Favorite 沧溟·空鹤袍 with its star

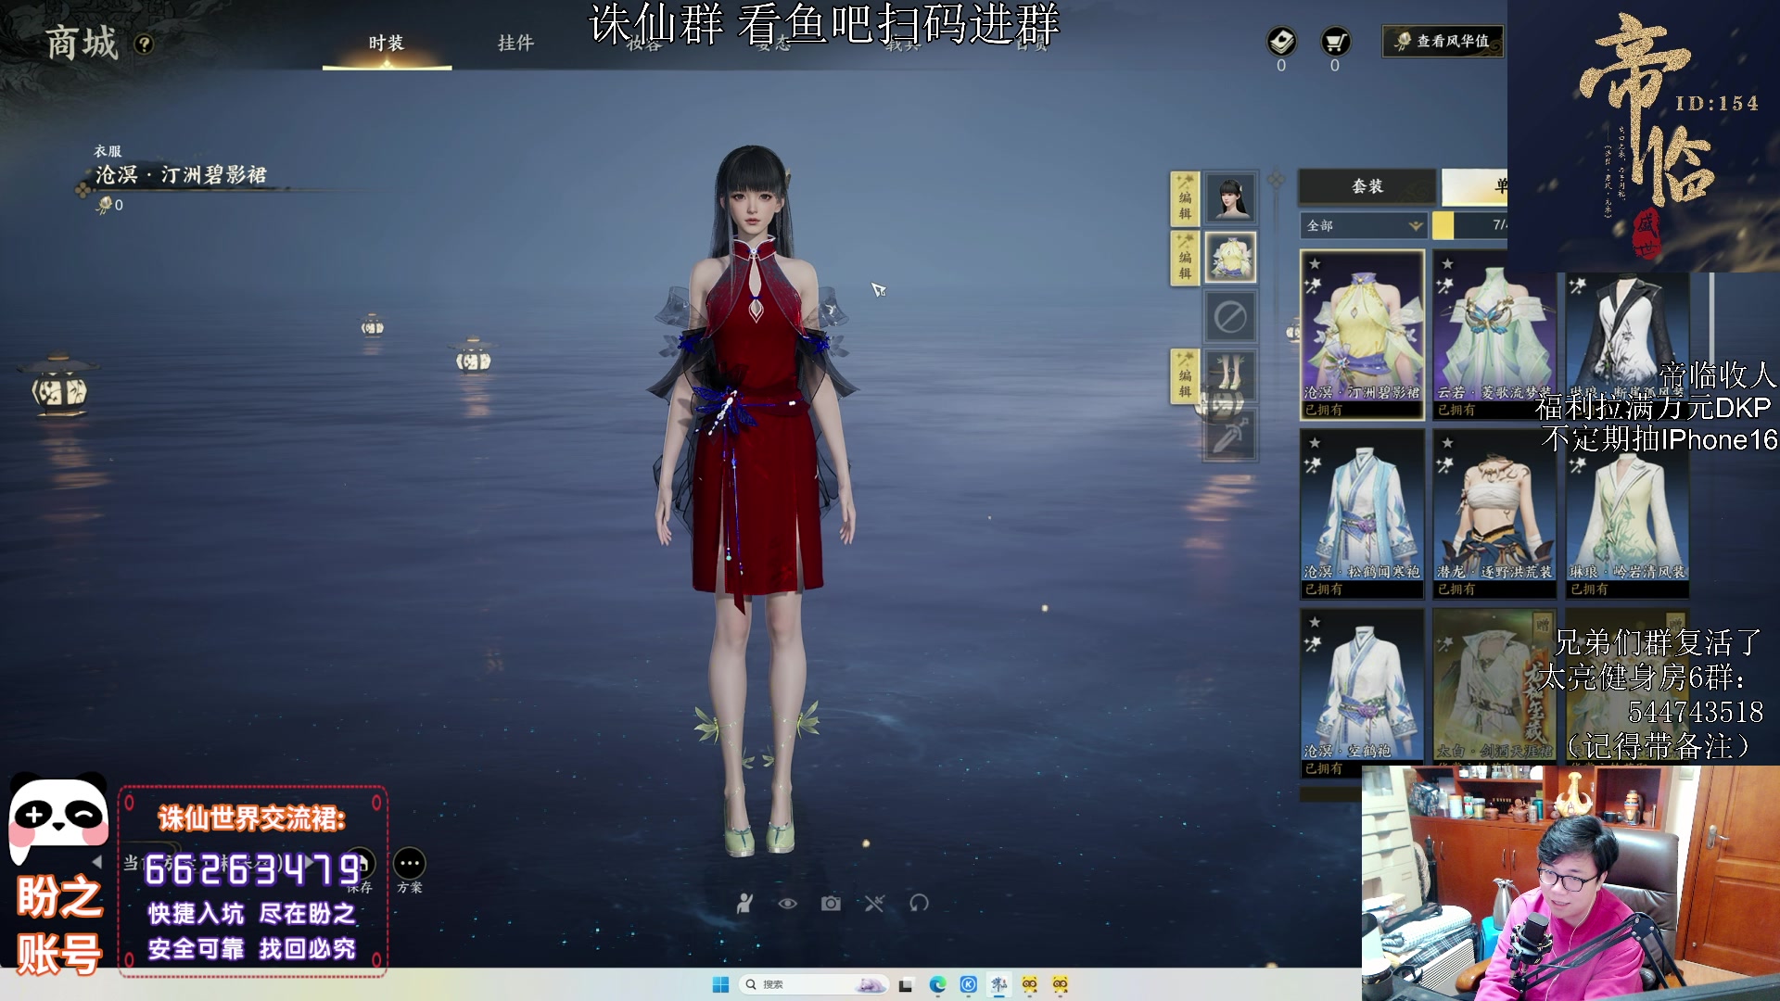click(1315, 622)
